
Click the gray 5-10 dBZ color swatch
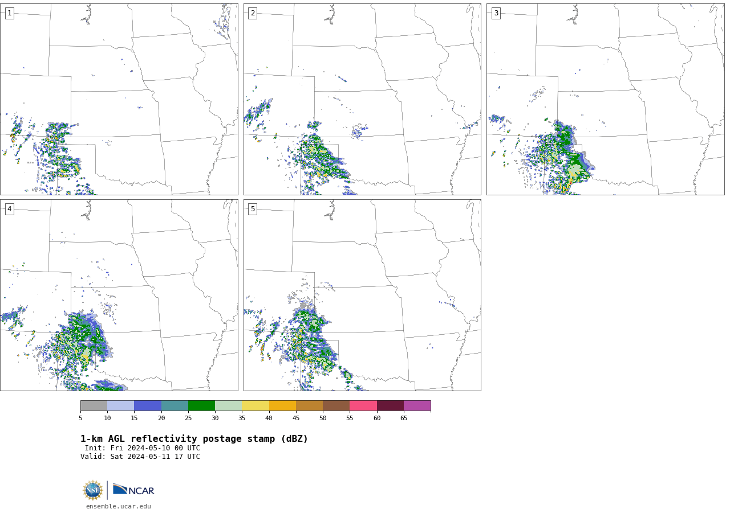tap(94, 406)
